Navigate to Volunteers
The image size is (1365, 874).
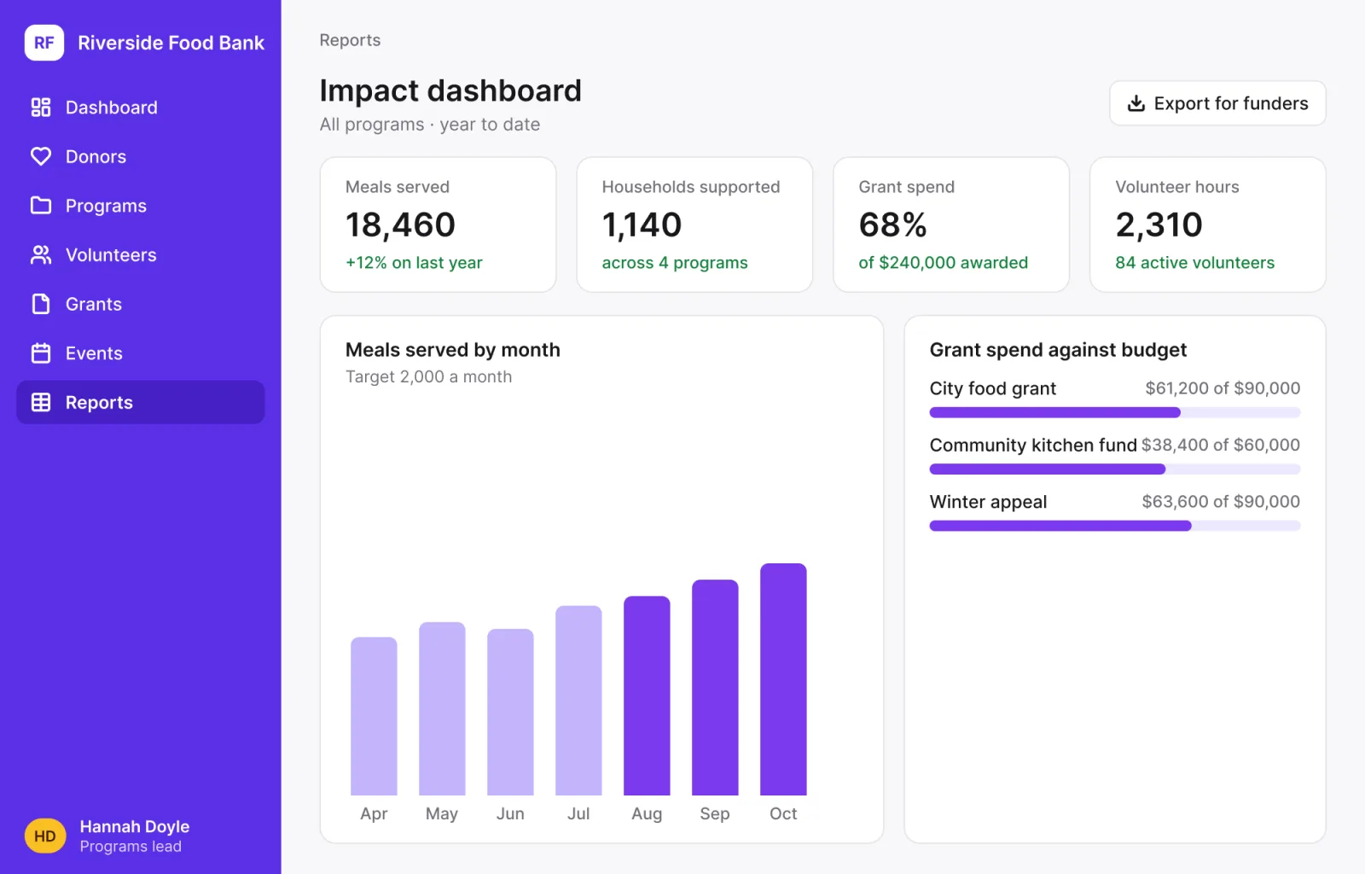[x=141, y=255]
